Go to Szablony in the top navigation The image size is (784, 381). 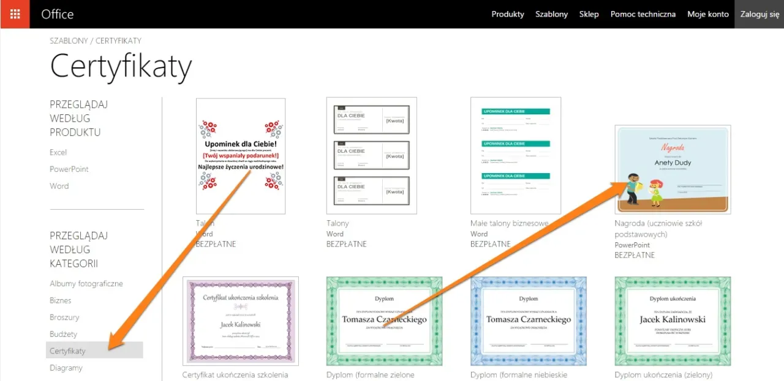pyautogui.click(x=551, y=14)
